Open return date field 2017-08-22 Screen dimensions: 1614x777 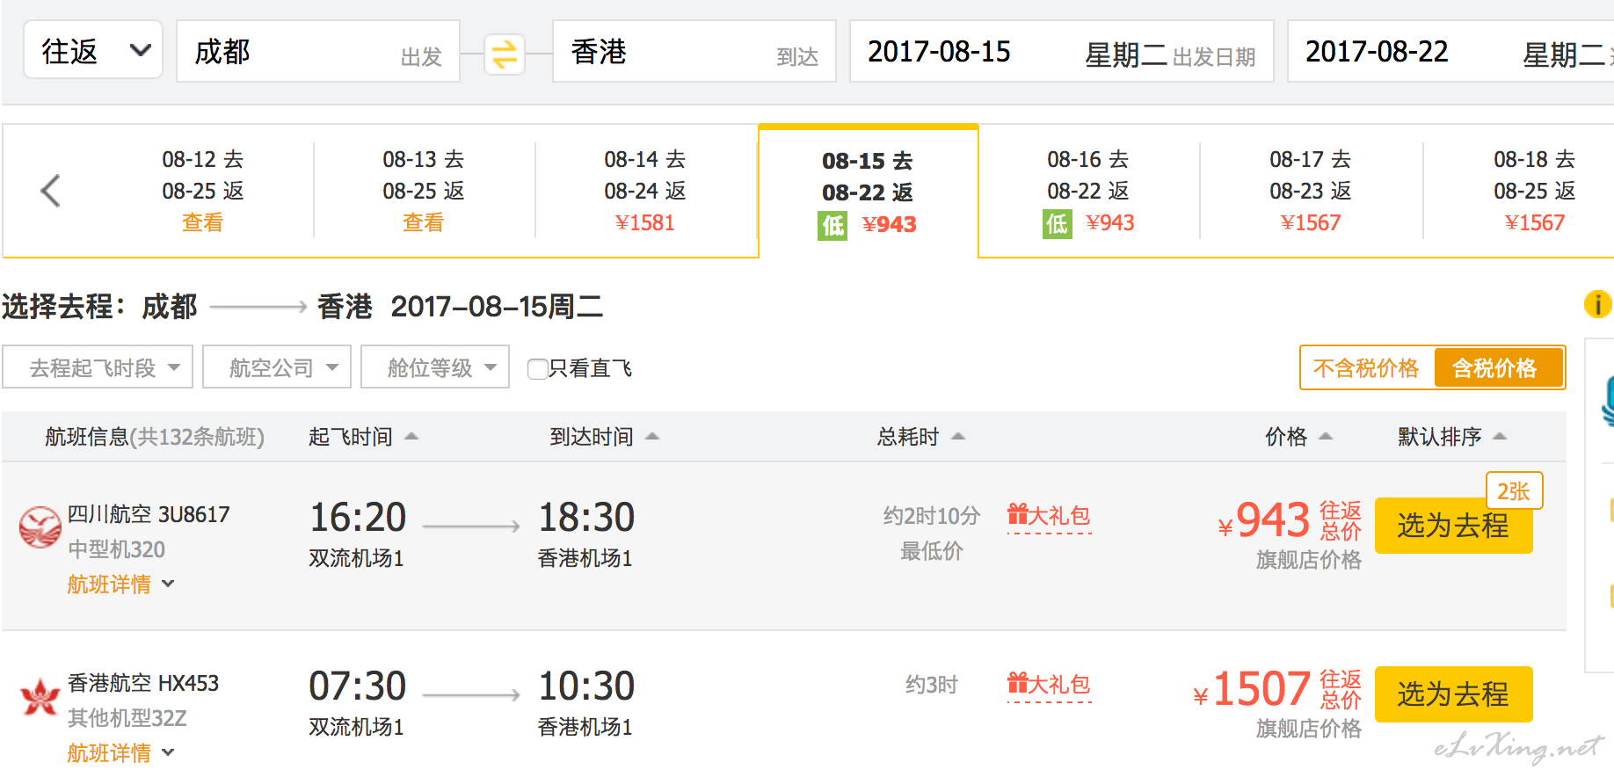(x=1450, y=51)
